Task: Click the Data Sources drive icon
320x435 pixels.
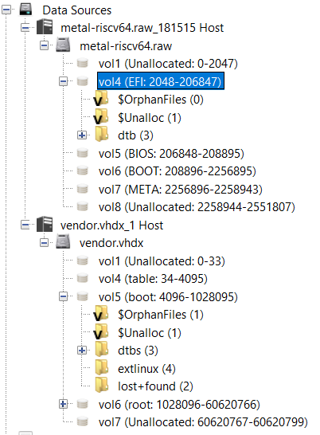Action: [25, 9]
